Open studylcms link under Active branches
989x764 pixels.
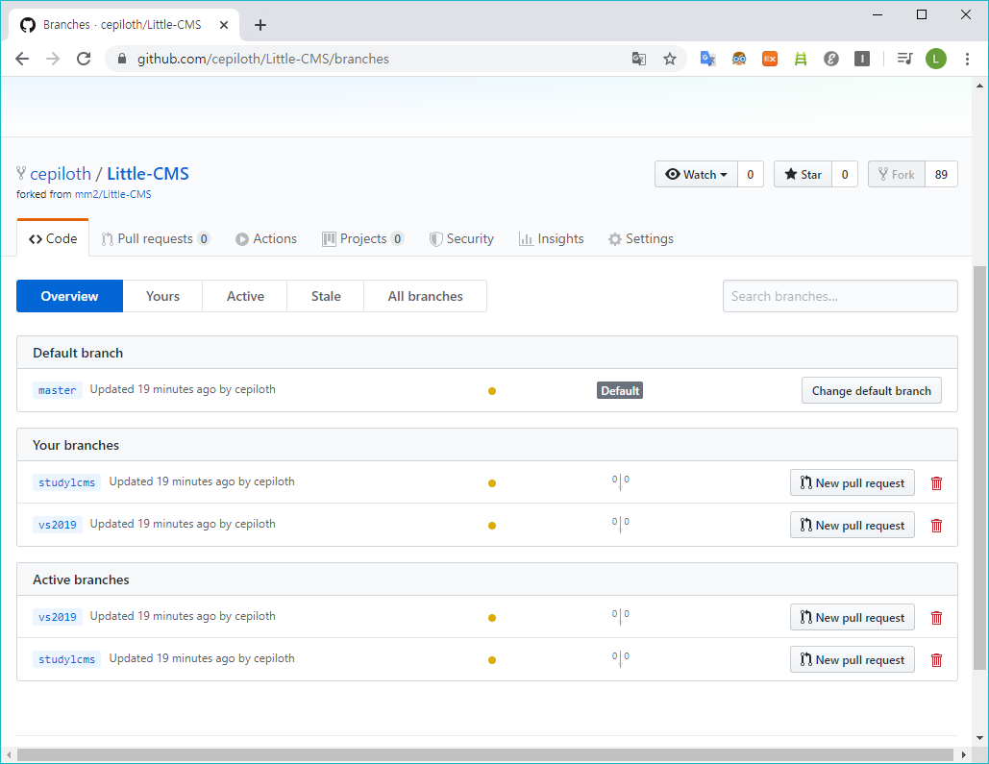[x=67, y=659]
